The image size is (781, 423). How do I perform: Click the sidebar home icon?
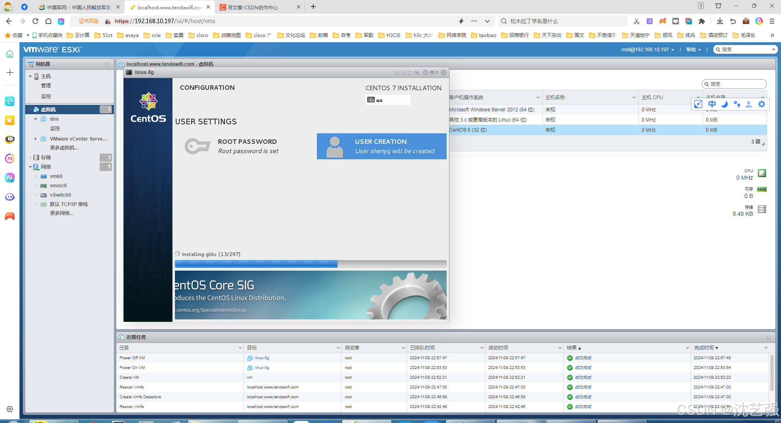[x=10, y=54]
